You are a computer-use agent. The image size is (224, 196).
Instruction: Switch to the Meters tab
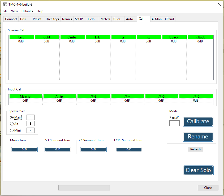[105, 19]
